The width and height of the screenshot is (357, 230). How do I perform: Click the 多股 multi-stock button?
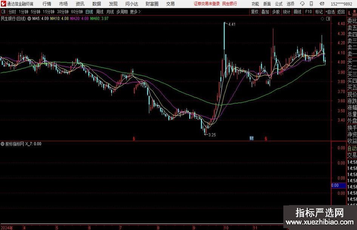(276, 12)
